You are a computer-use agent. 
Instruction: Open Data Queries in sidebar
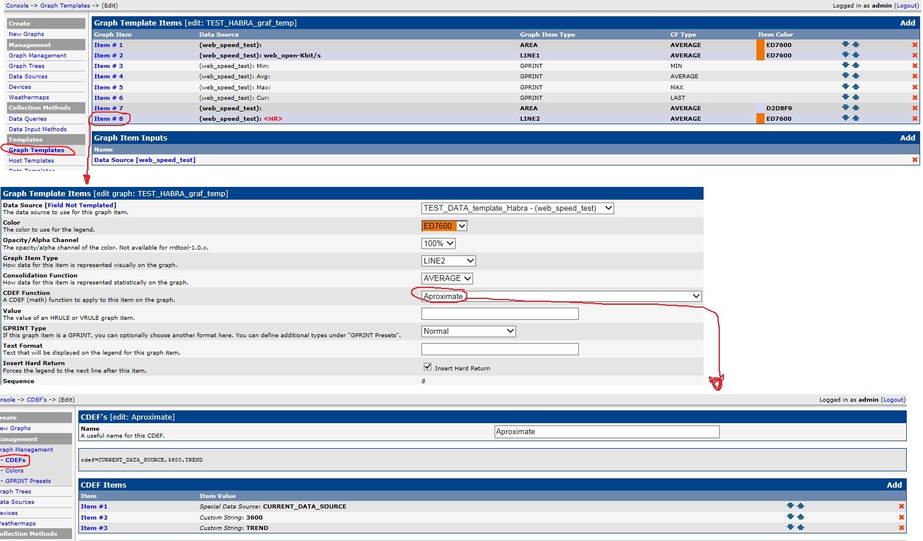pyautogui.click(x=27, y=118)
